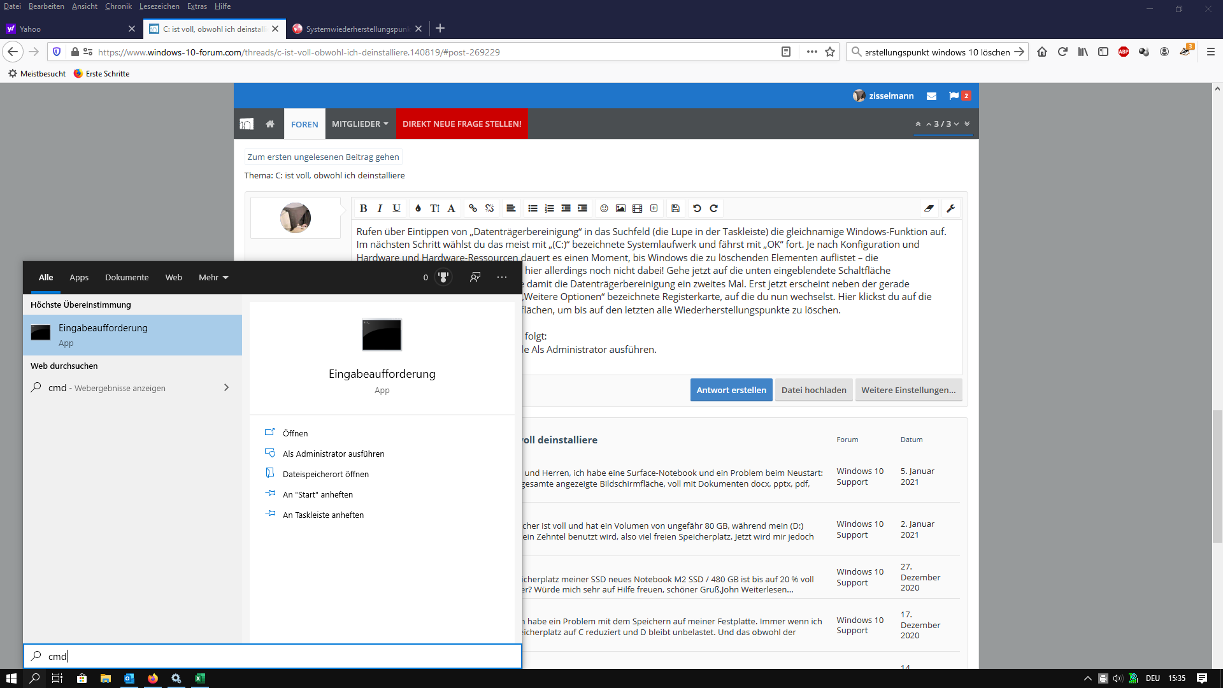Screen dimensions: 1223x688
Task: Click the redo icon in editor toolbar
Action: [x=714, y=208]
